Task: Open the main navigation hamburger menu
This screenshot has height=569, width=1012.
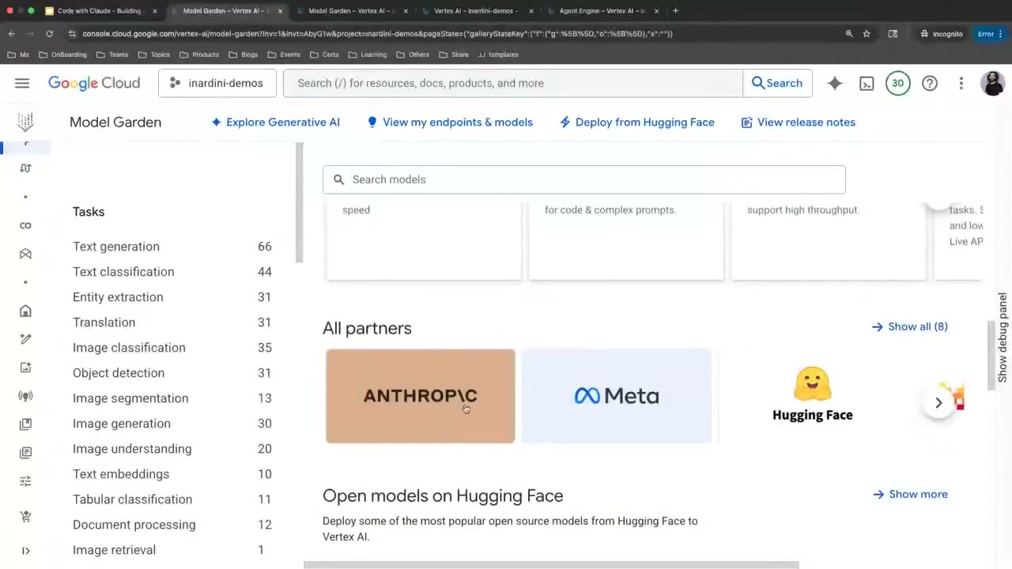Action: click(22, 83)
